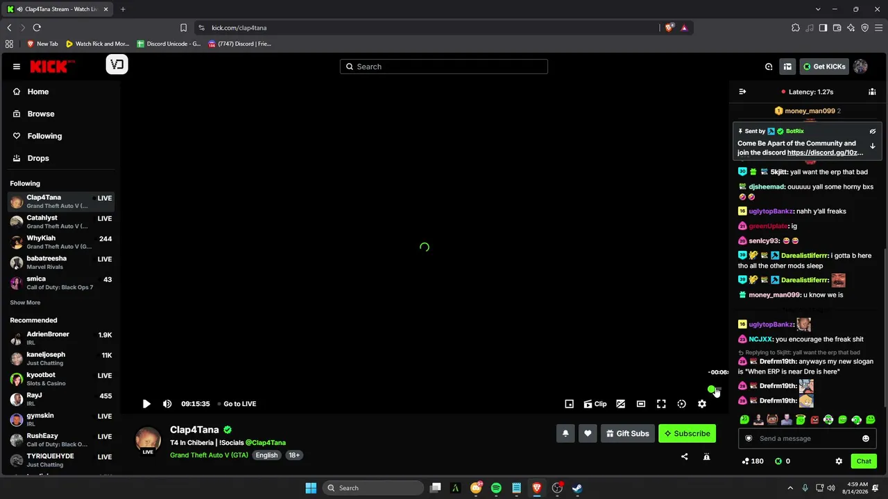Image resolution: width=888 pixels, height=499 pixels.
Task: Subscribe to Clap4Tana
Action: (x=687, y=433)
